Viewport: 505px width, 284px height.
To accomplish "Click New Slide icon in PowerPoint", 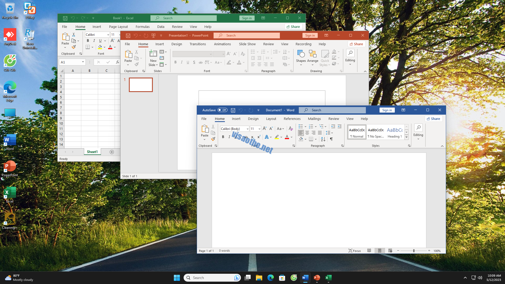I will coord(153,54).
